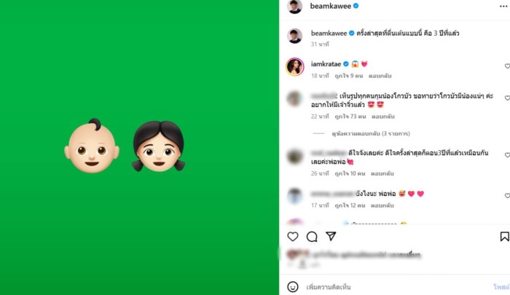The height and width of the screenshot is (295, 510).
Task: Like iamkratae's comment with its heart
Action: 507,66
